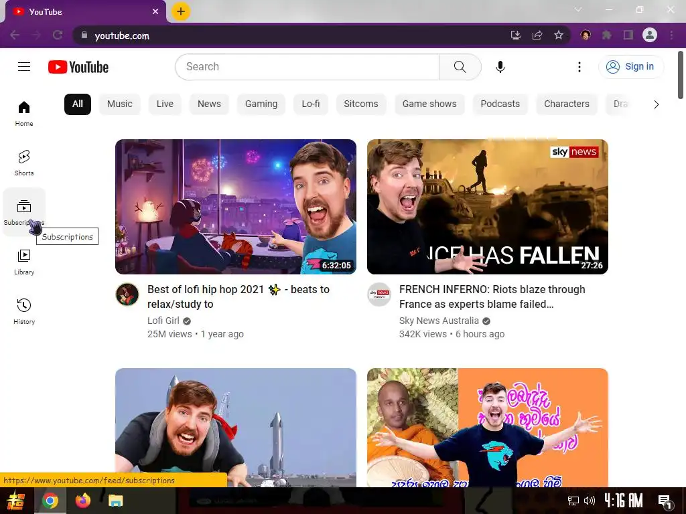Open Chrome's three-dot menu
Image resolution: width=686 pixels, height=514 pixels.
pyautogui.click(x=671, y=35)
